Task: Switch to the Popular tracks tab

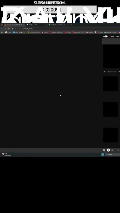Action: [112, 72]
